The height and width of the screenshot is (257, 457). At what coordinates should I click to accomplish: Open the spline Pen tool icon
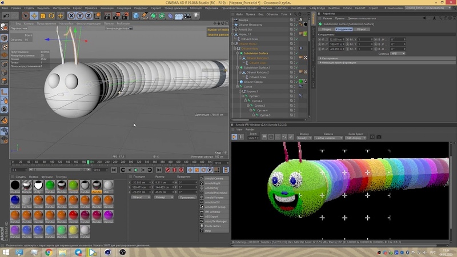click(x=145, y=16)
